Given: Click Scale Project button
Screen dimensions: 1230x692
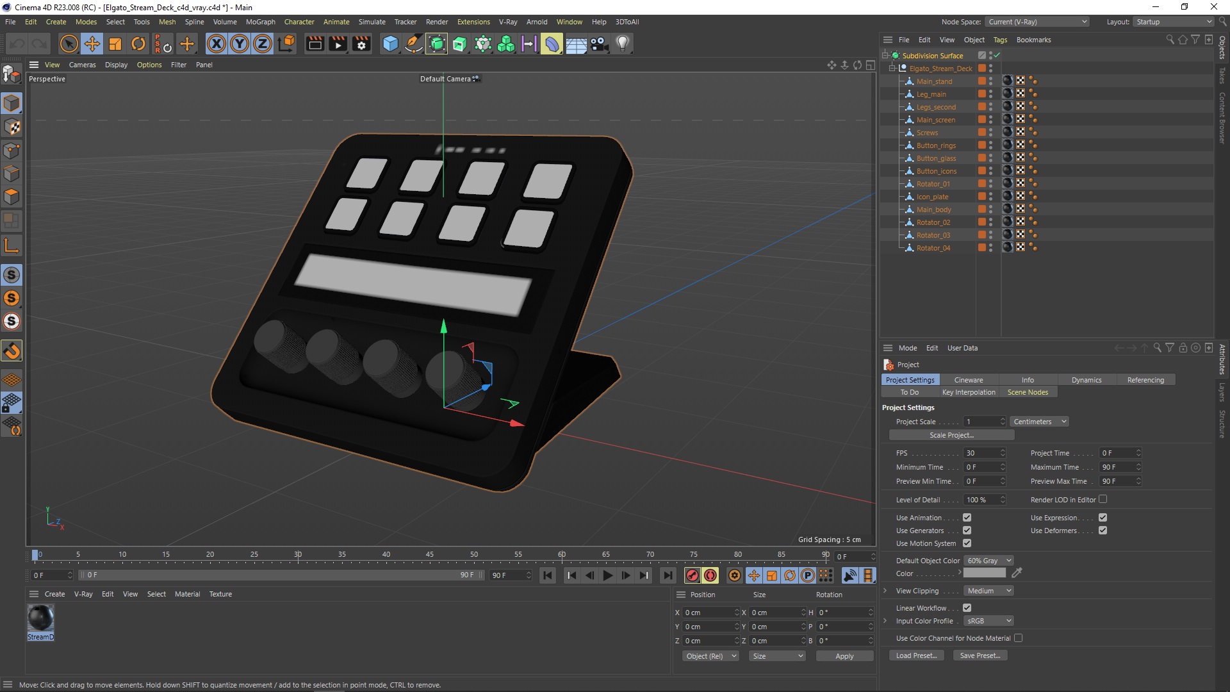Looking at the screenshot, I should point(951,435).
